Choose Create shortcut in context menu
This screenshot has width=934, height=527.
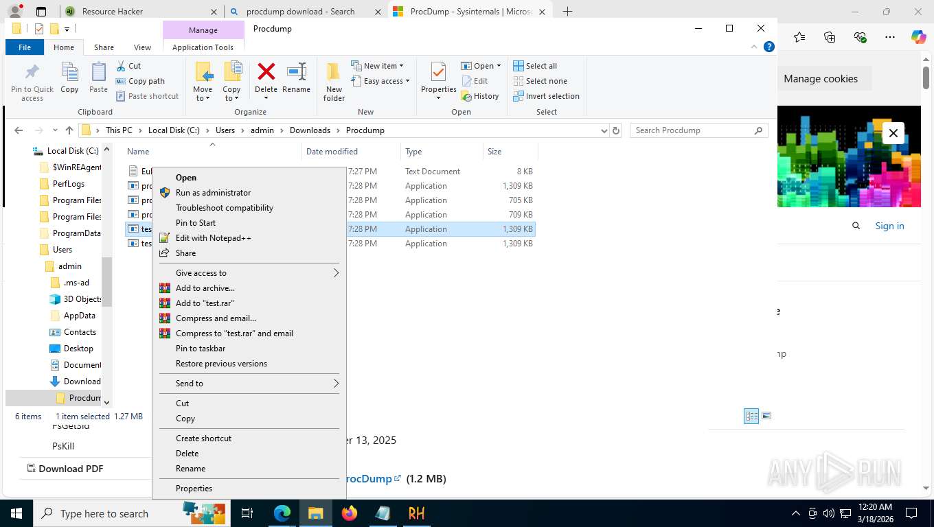pos(249,438)
